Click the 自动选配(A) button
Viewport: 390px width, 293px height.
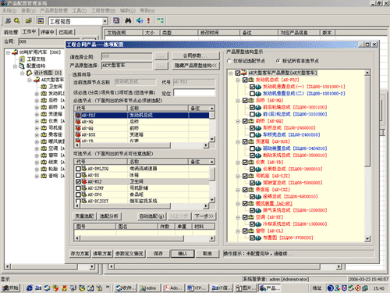(152, 216)
